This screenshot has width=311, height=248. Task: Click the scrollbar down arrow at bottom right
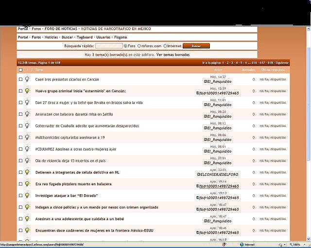309,239
